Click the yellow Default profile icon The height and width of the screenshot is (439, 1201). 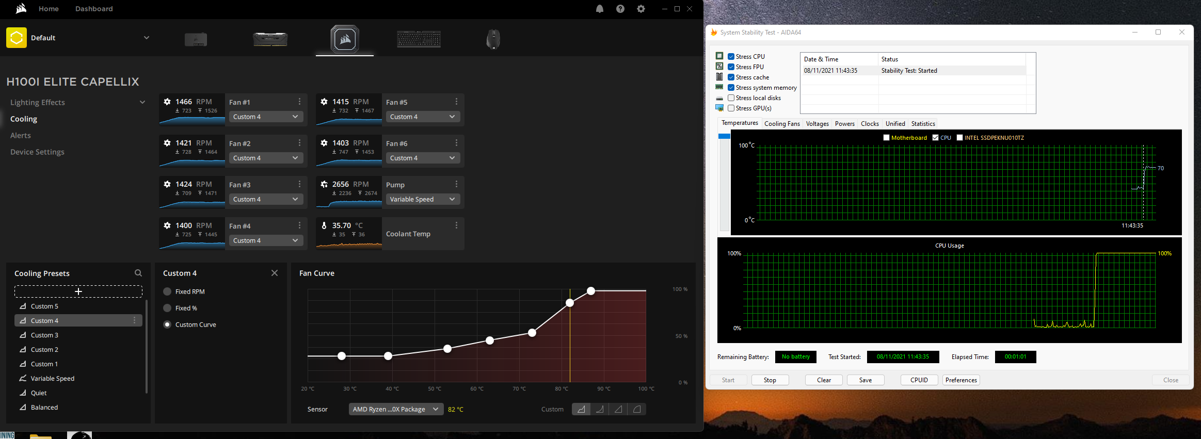(x=17, y=38)
